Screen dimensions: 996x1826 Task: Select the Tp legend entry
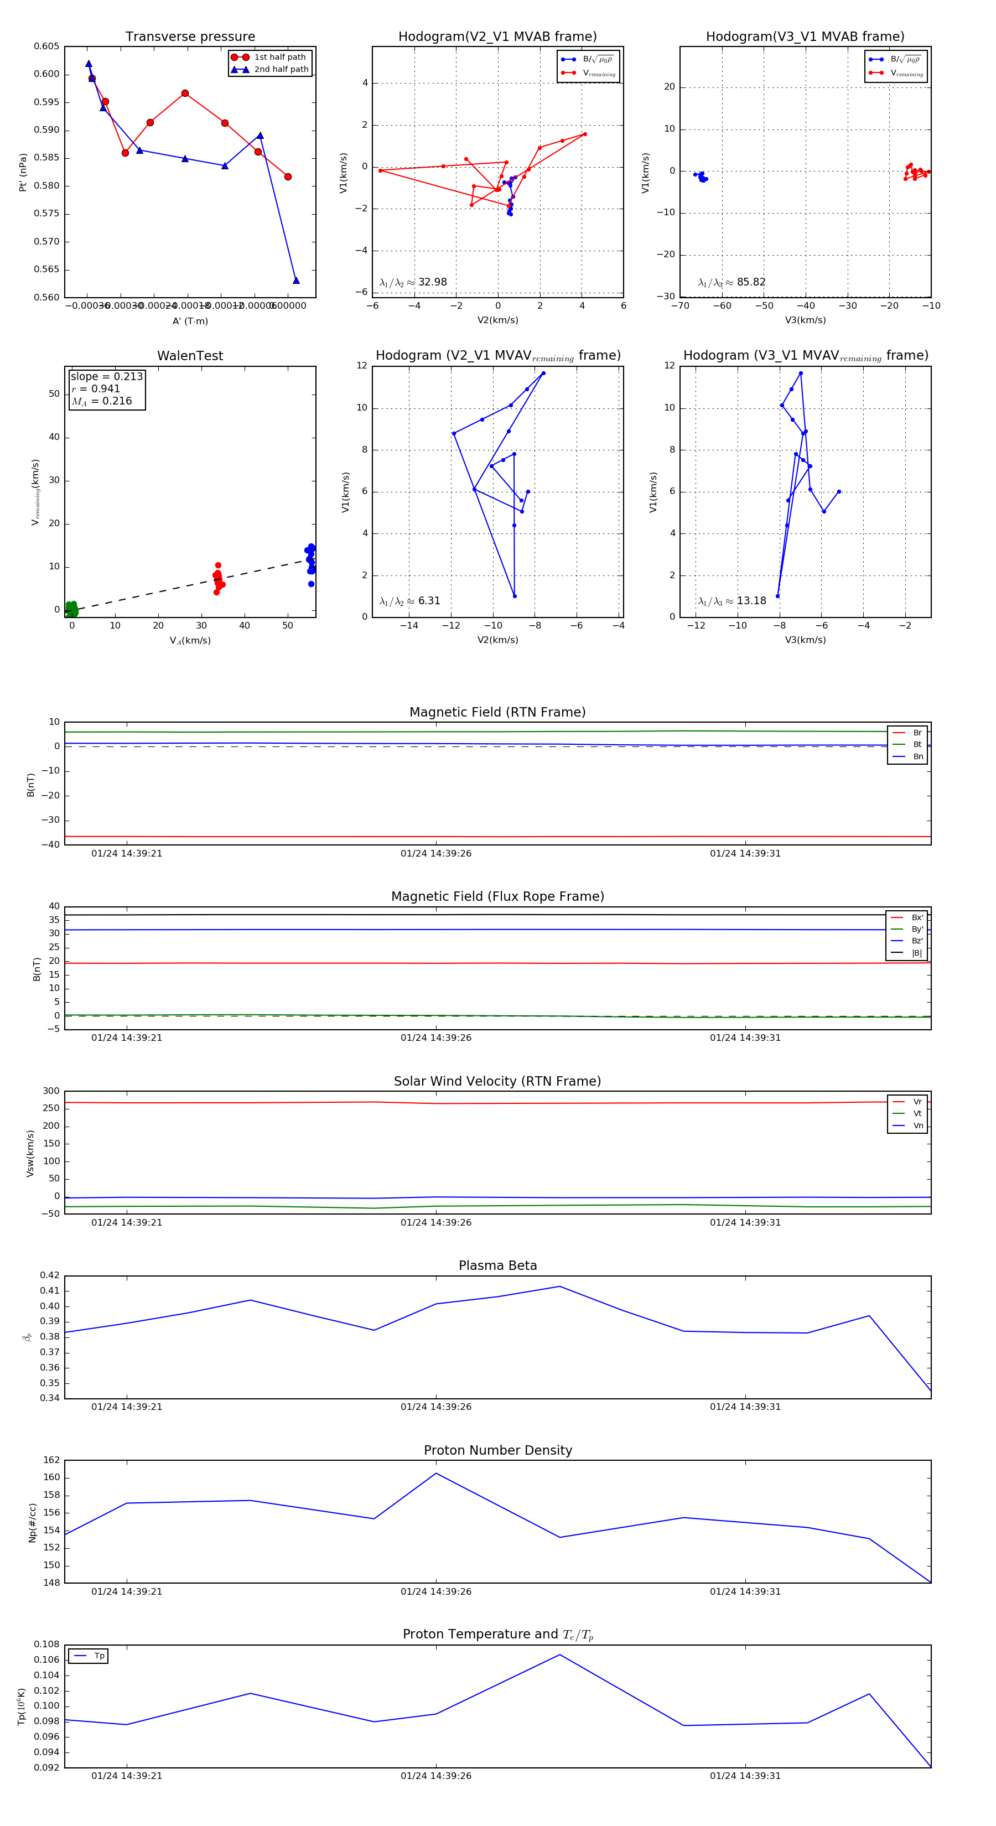coord(89,1656)
